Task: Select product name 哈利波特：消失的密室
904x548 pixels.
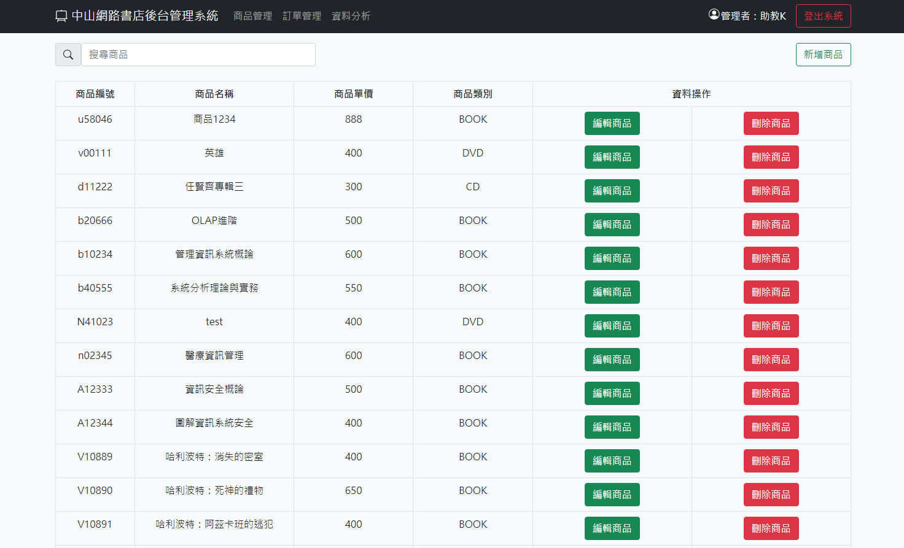Action: pyautogui.click(x=214, y=457)
